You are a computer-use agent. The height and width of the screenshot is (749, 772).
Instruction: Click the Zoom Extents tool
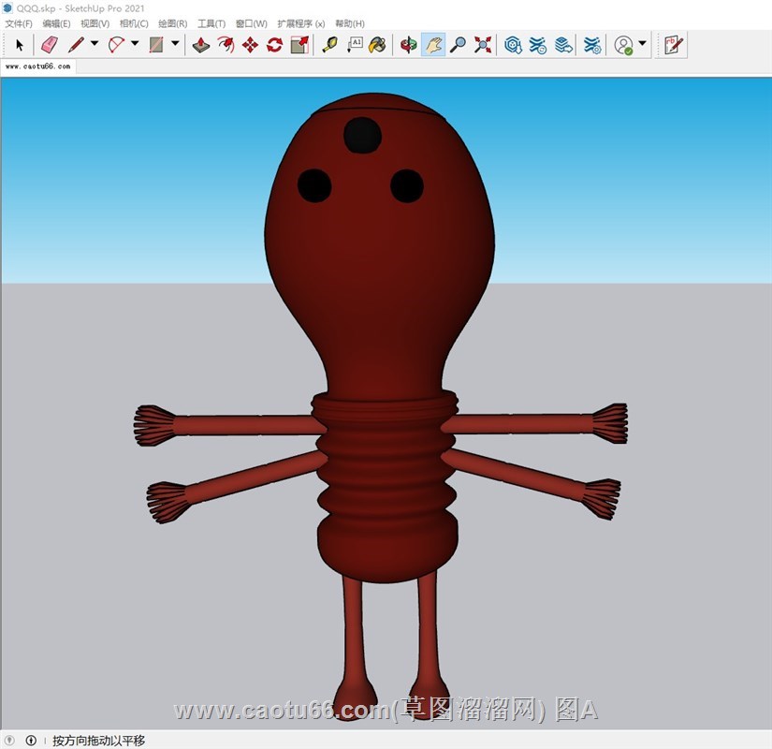coord(483,44)
